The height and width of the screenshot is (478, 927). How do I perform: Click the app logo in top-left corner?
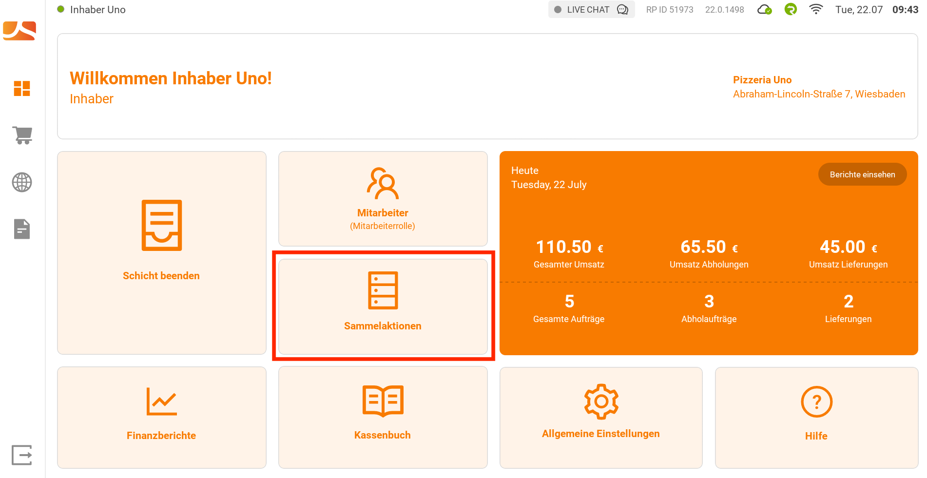tap(19, 31)
